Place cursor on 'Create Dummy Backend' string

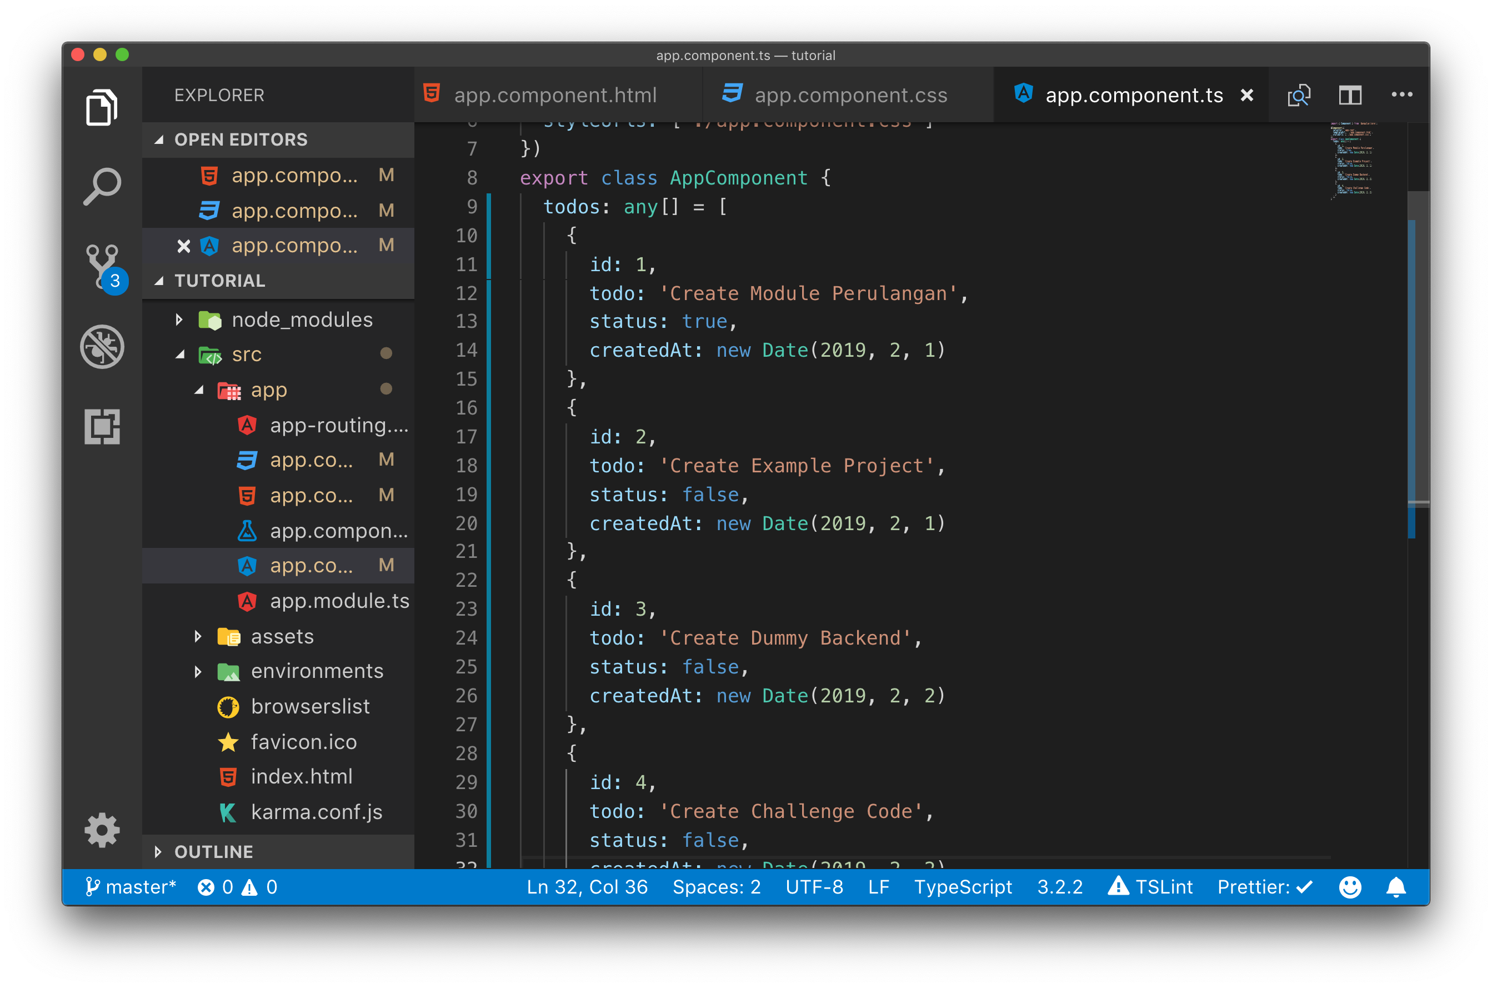(x=785, y=638)
